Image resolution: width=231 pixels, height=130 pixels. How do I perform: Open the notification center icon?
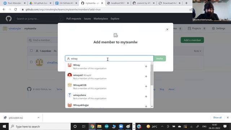pyautogui.click(x=225, y=126)
